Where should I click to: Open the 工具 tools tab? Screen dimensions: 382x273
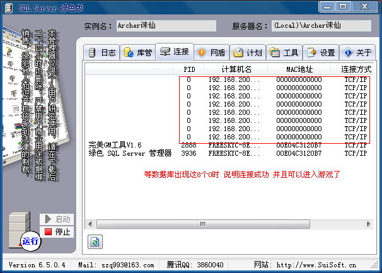284,52
